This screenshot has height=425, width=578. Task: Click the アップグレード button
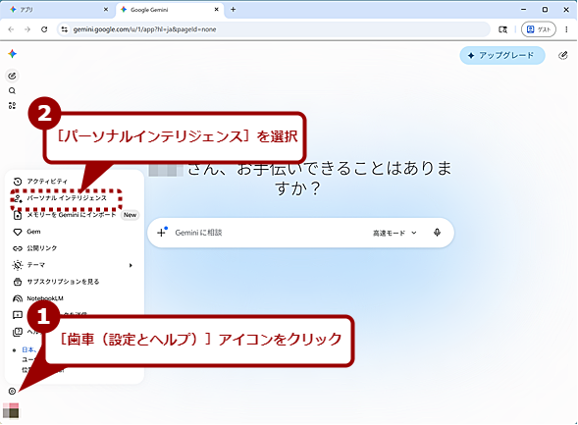click(502, 56)
